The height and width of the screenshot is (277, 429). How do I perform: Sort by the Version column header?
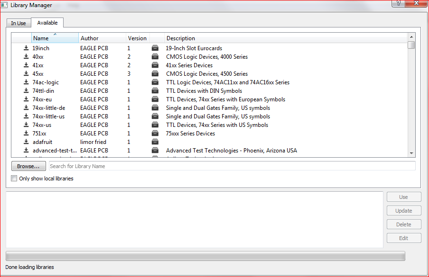tap(137, 38)
